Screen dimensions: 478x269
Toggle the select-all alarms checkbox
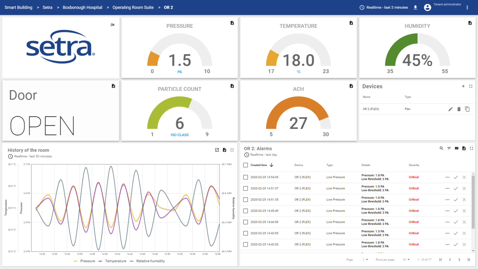(x=246, y=165)
